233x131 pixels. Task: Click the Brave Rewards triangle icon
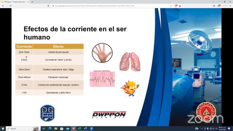[180, 6]
